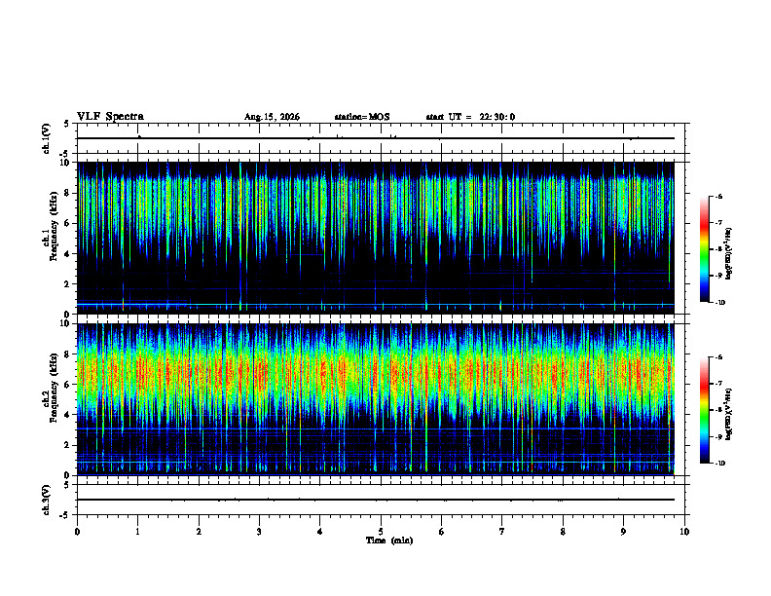Screen dimensions: 771x596
Task: Click the ch.3 voltage waveform trace
Action: tap(376, 500)
